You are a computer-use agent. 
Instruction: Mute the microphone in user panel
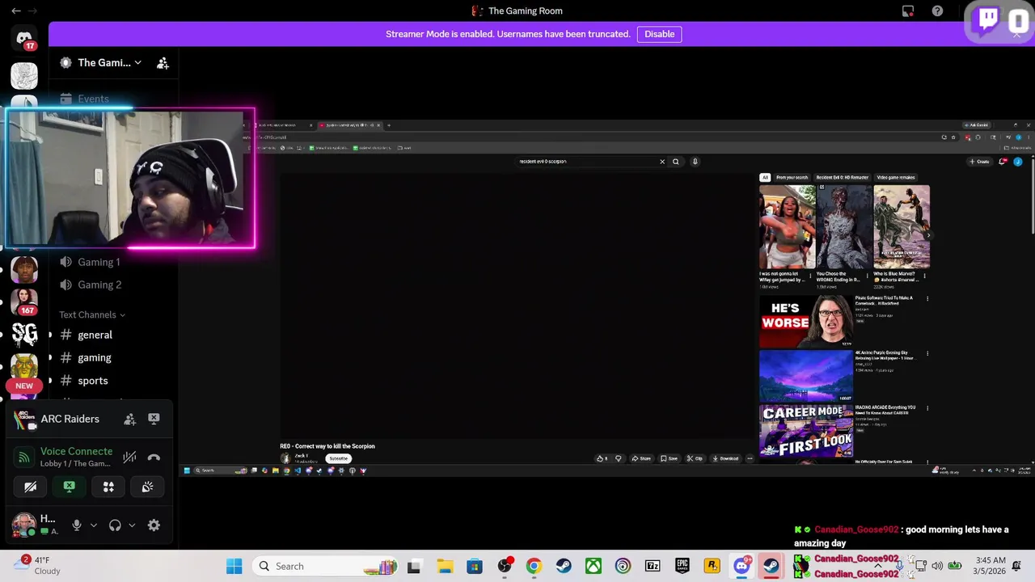77,525
